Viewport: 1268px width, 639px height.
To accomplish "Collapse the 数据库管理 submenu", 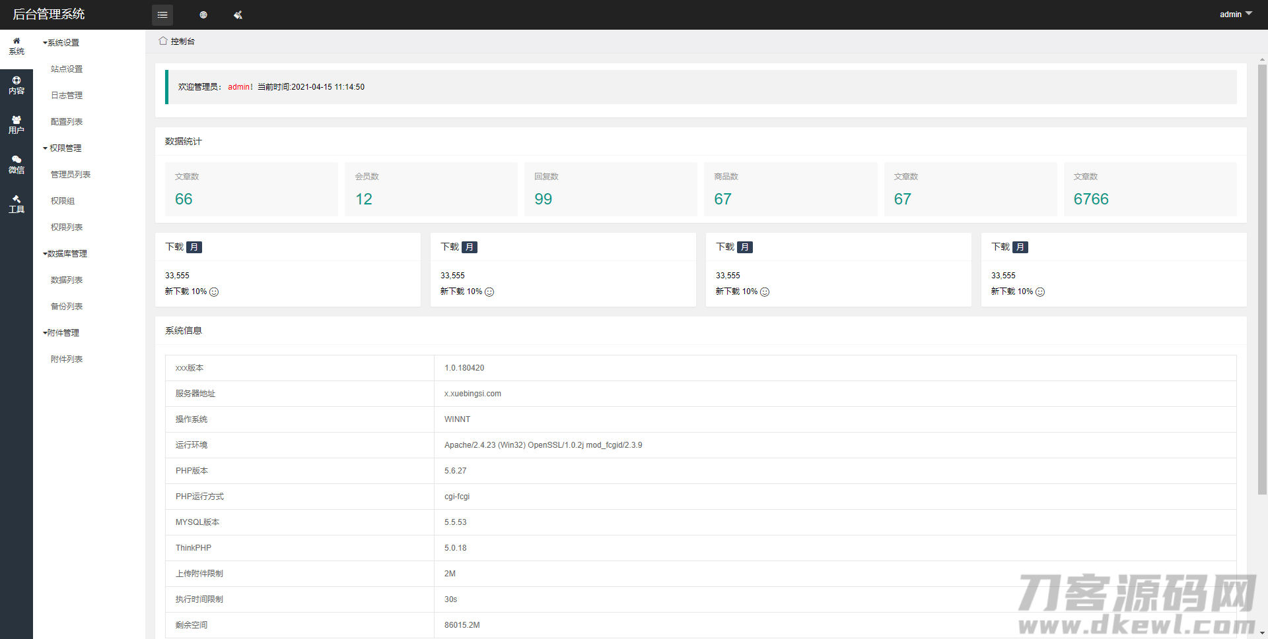I will pos(65,253).
